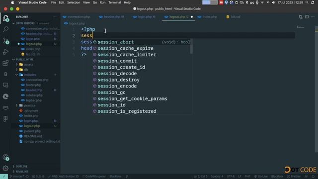Open the AWS toolkit view
Viewport: 318px width, 179px height.
(5, 107)
